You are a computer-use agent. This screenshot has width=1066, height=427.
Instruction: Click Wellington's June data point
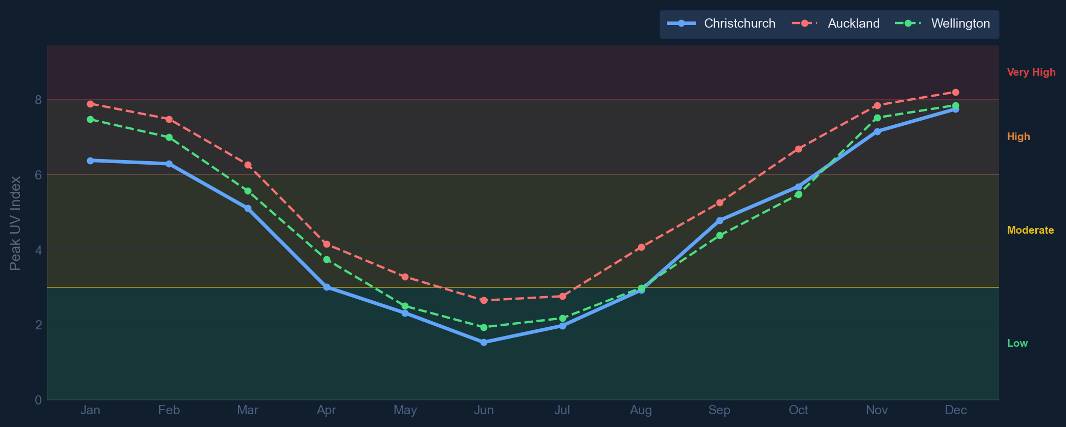point(484,327)
